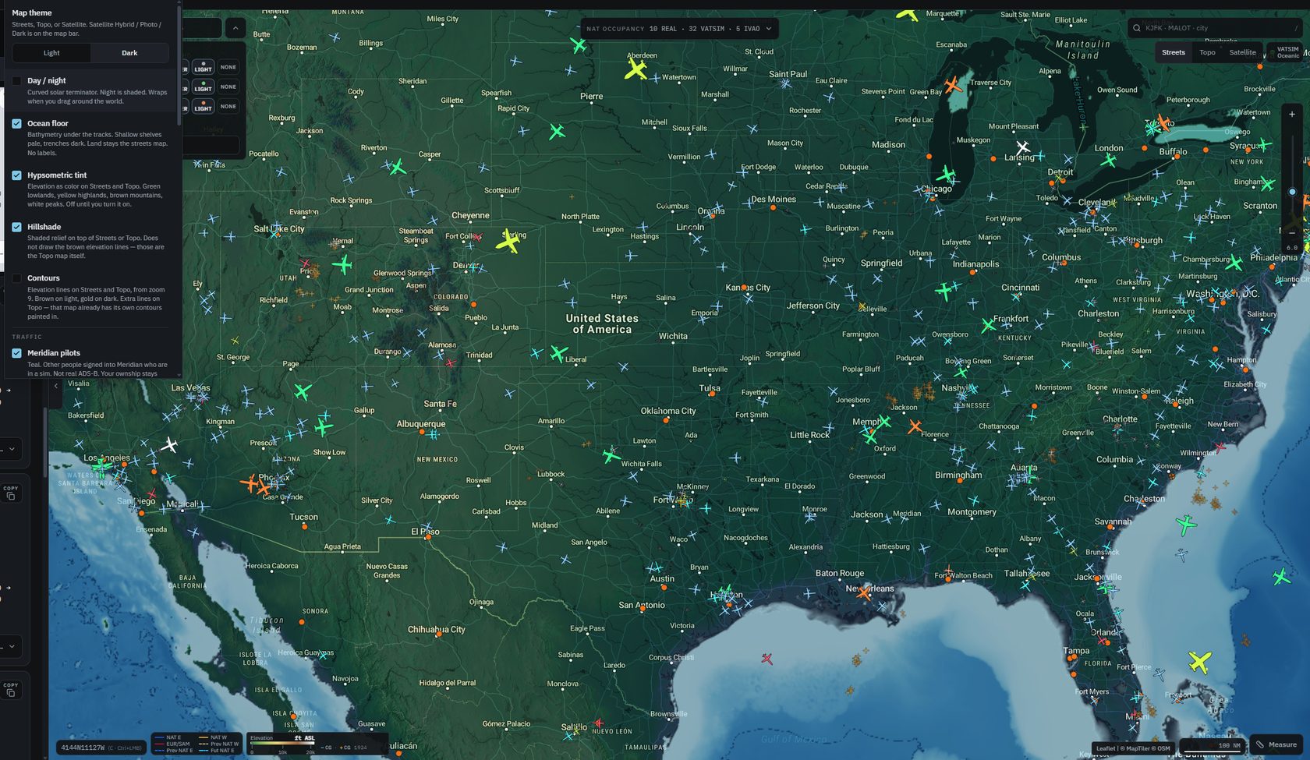Image resolution: width=1310 pixels, height=760 pixels.
Task: Enable the Day / night checkbox
Action: [16, 81]
